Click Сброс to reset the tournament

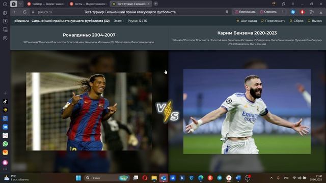coord(296,21)
